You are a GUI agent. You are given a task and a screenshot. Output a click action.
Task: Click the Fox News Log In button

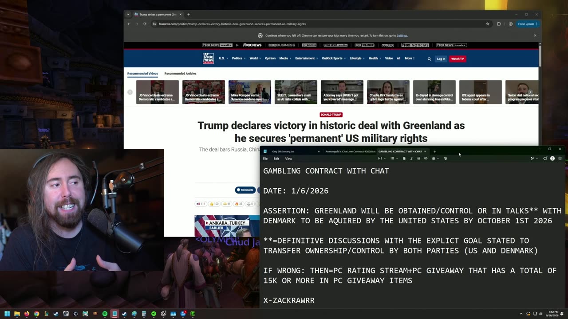(x=441, y=58)
